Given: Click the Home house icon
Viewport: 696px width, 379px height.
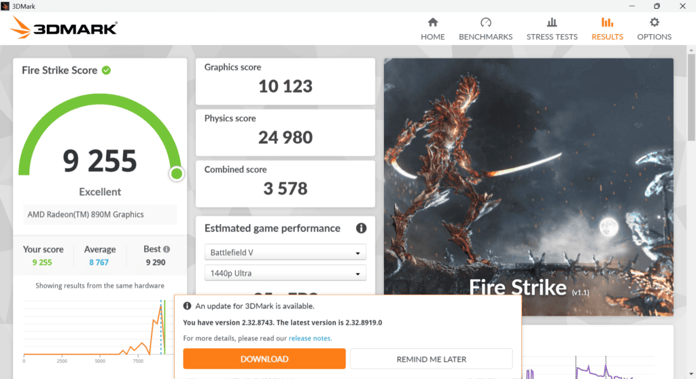Looking at the screenshot, I should 433,22.
